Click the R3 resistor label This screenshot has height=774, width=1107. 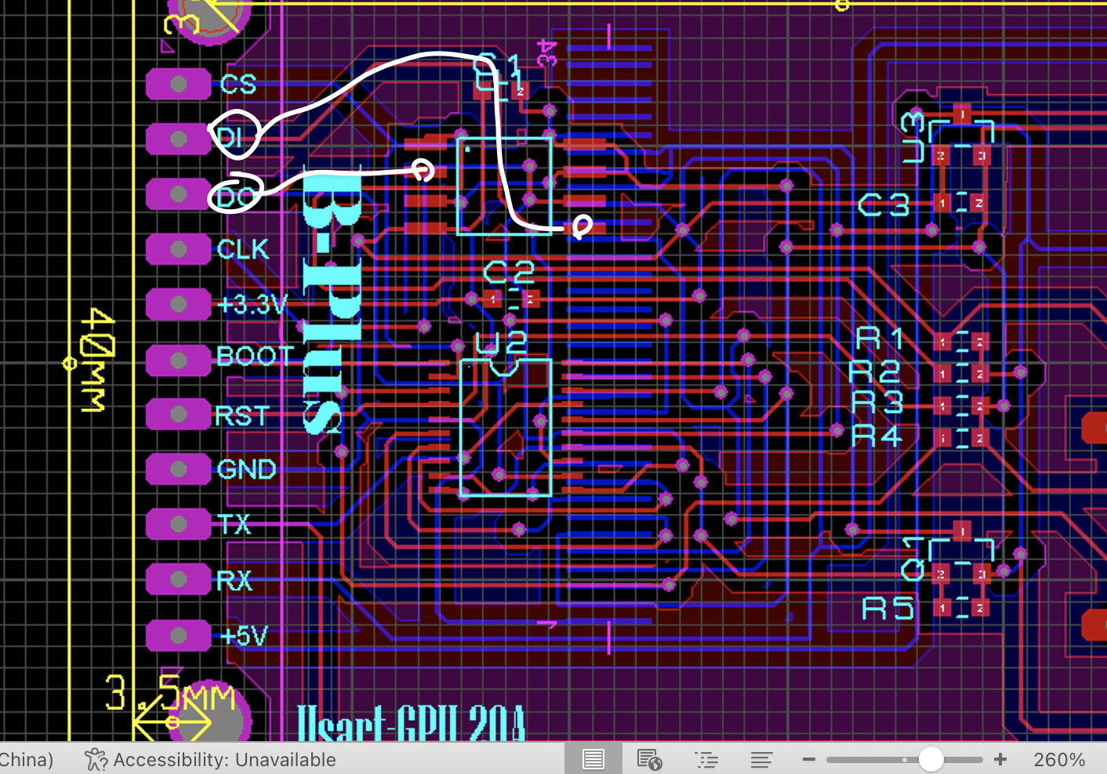pyautogui.click(x=878, y=403)
